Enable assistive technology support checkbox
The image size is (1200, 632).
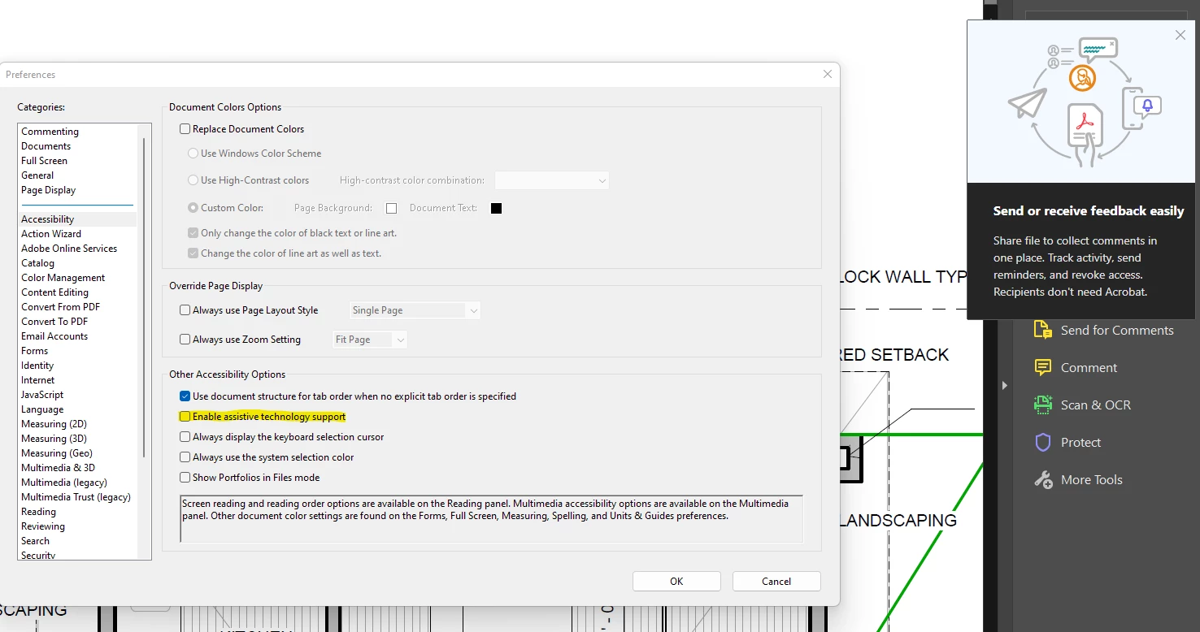185,416
